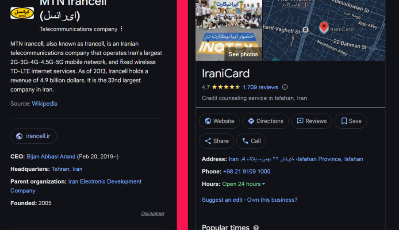This screenshot has width=399, height=230.
Task: Open the Wikipedia source link
Action: click(x=45, y=103)
